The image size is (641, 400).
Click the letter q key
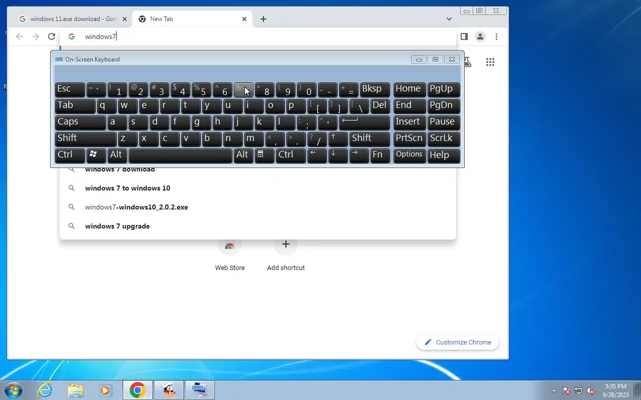pos(107,106)
